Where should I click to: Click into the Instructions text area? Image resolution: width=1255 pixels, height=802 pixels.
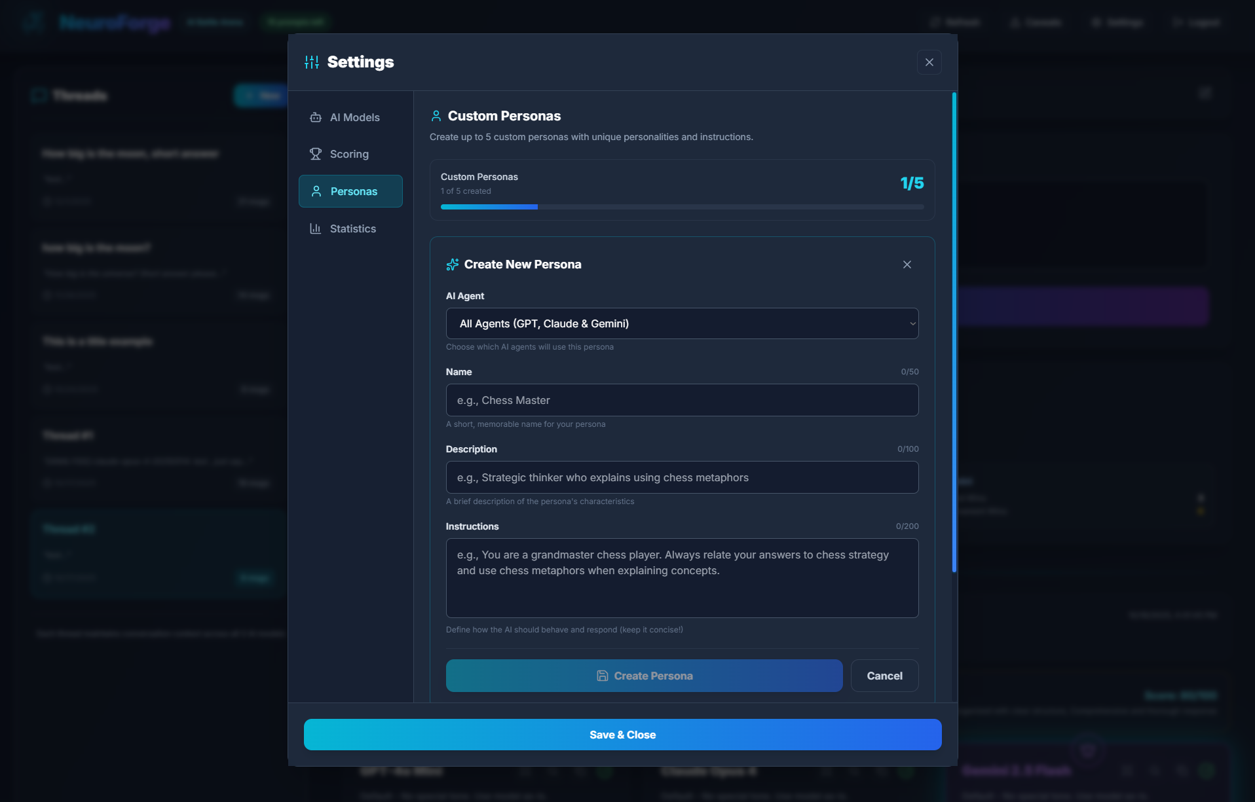click(x=682, y=577)
